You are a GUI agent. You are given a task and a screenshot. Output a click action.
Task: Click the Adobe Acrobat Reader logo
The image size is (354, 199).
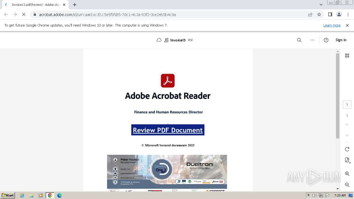click(168, 81)
